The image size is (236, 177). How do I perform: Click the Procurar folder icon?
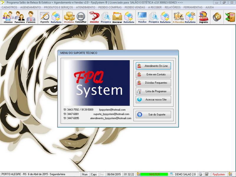pos(117,17)
